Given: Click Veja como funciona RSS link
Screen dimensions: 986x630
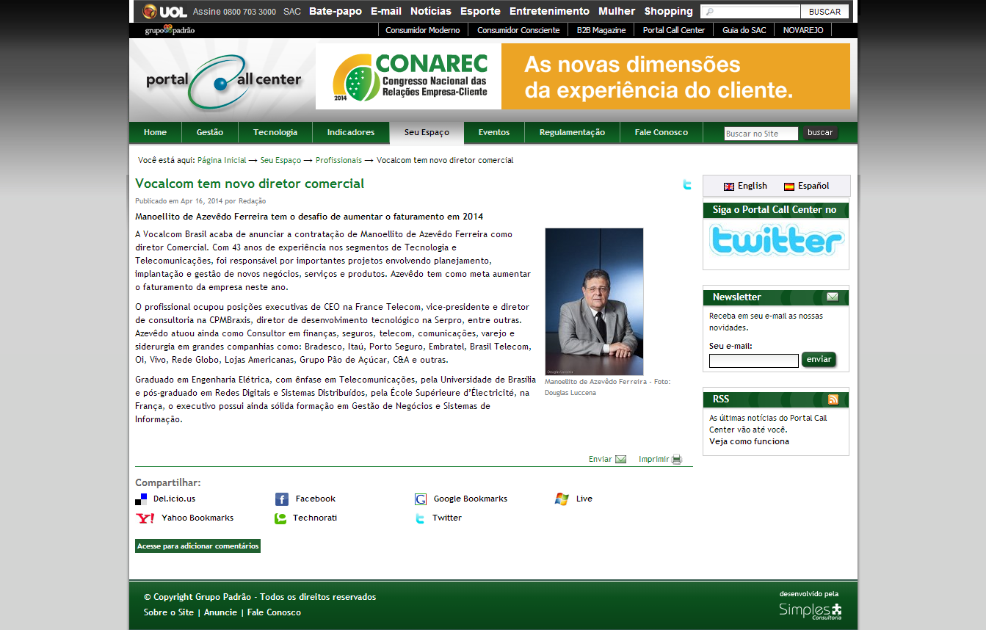Looking at the screenshot, I should click(x=749, y=441).
